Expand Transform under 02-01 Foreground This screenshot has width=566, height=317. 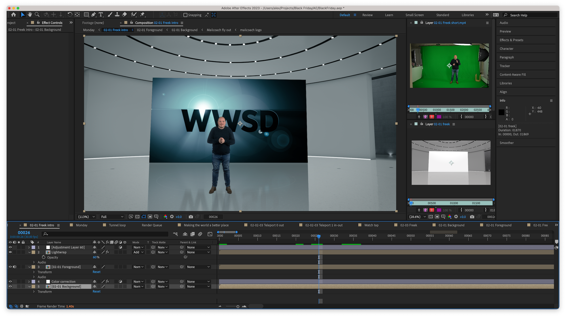click(x=34, y=272)
